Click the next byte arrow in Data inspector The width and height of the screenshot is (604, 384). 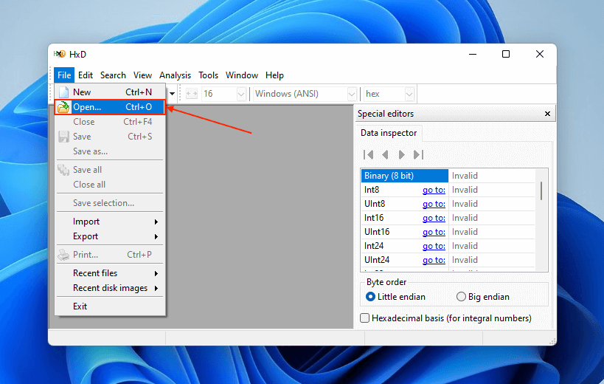pyautogui.click(x=402, y=154)
